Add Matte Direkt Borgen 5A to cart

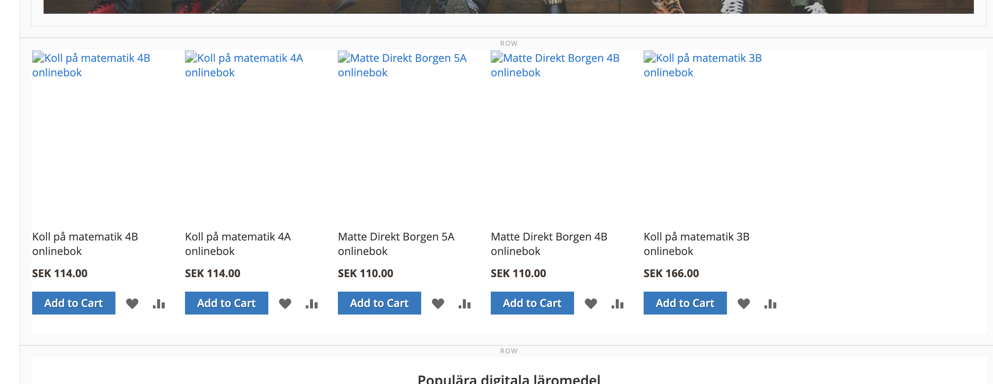[379, 303]
